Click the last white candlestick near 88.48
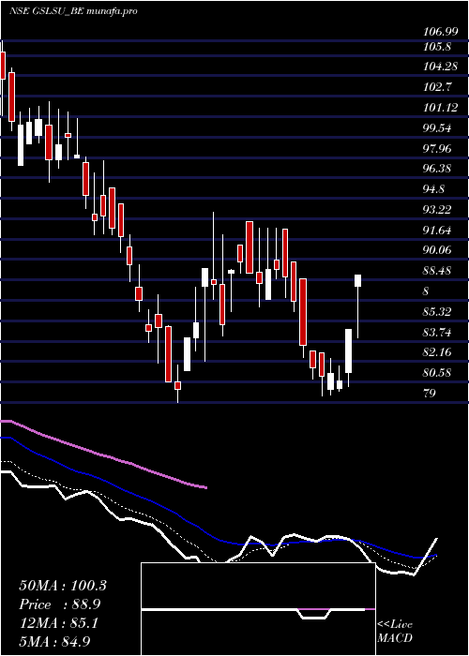 point(358,281)
